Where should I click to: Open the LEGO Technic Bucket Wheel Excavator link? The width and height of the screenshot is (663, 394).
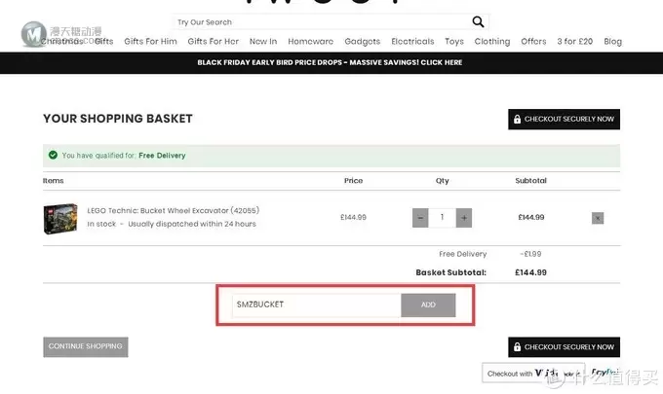[173, 210]
